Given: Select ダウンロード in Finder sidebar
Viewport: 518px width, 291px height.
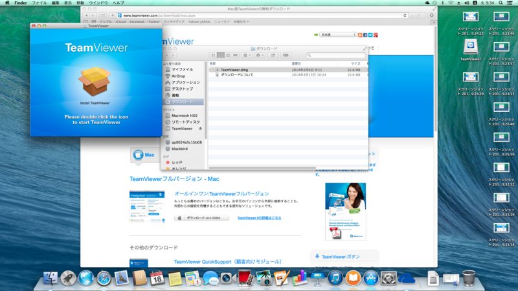Looking at the screenshot, I should (183, 102).
